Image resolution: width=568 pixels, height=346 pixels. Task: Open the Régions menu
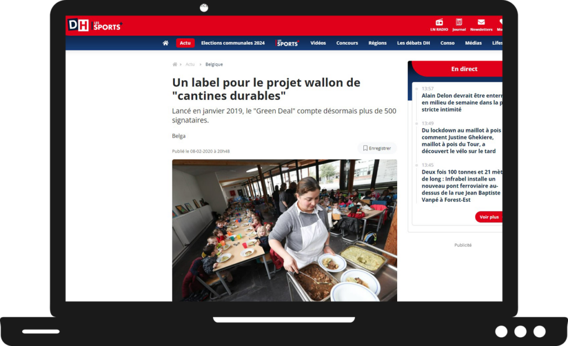[x=377, y=43]
